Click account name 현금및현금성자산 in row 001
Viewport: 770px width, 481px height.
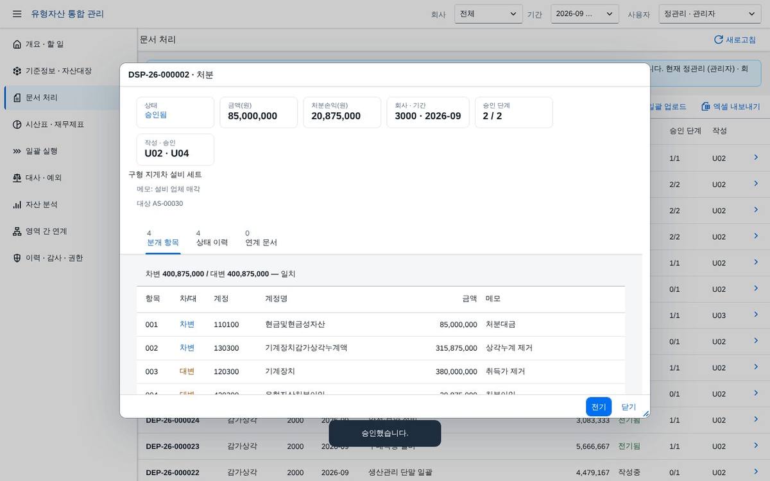(295, 325)
